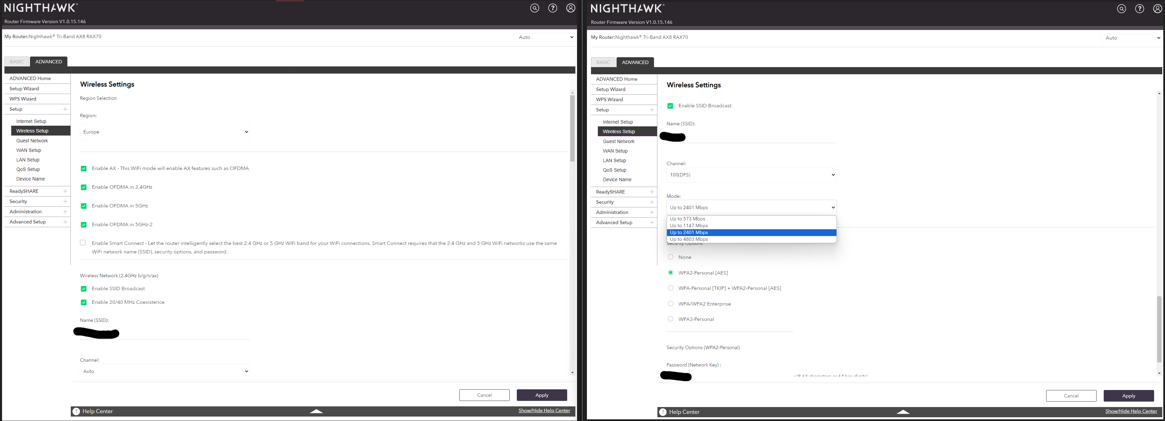The height and width of the screenshot is (421, 1165).
Task: Click the Apply button in right window
Action: [x=1128, y=396]
